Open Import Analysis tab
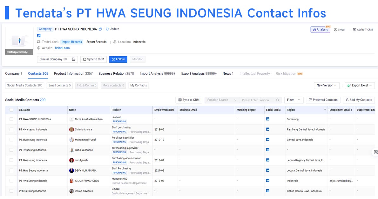The height and width of the screenshot is (199, 378). pyautogui.click(x=158, y=73)
